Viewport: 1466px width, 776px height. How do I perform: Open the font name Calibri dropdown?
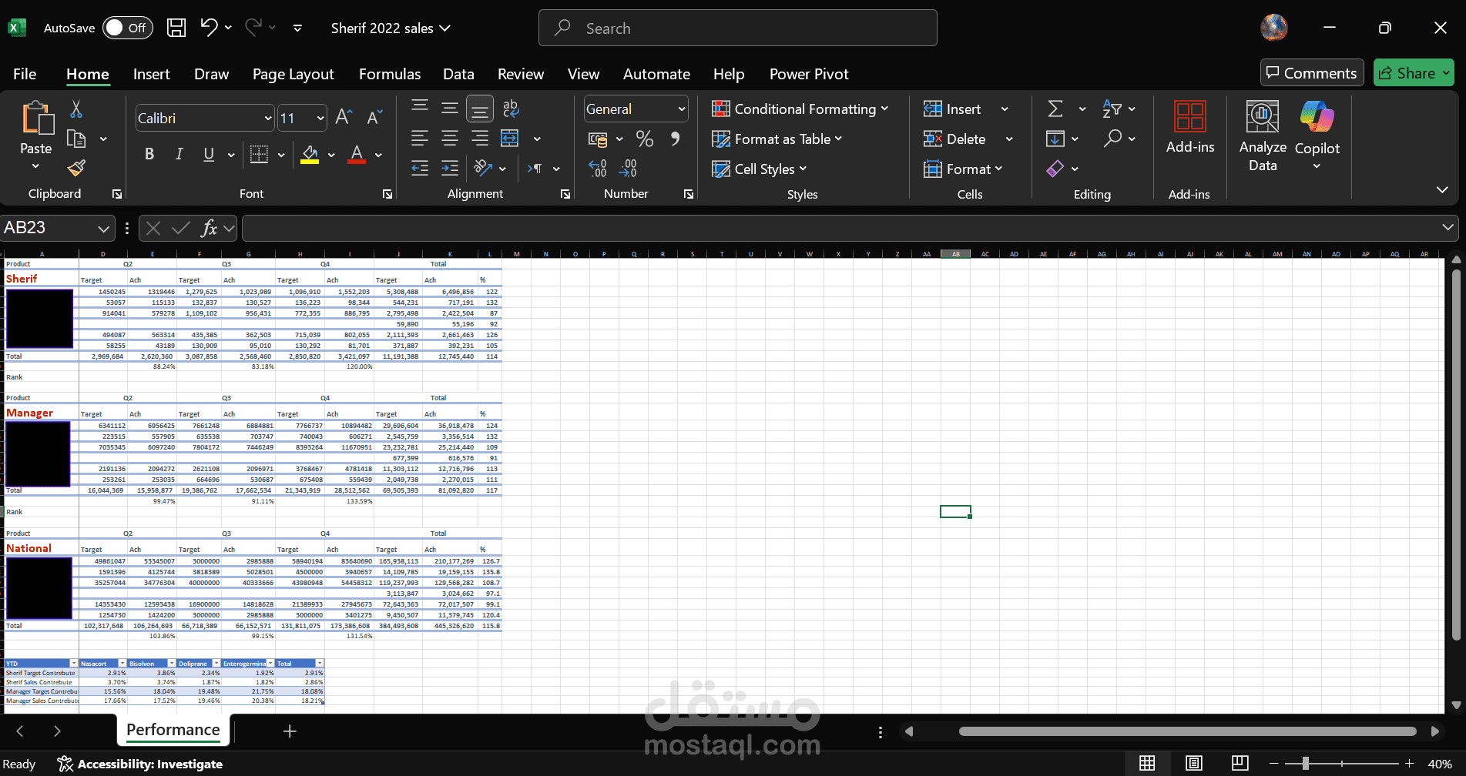tap(268, 118)
